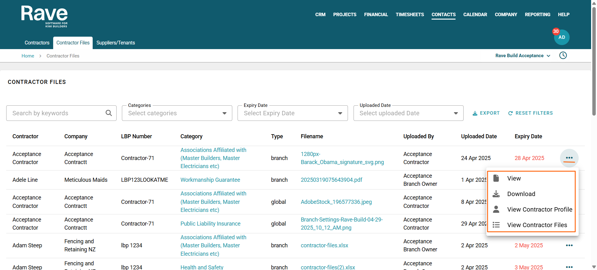This screenshot has height=270, width=597.
Task: Select View from the context menu
Action: tap(514, 178)
